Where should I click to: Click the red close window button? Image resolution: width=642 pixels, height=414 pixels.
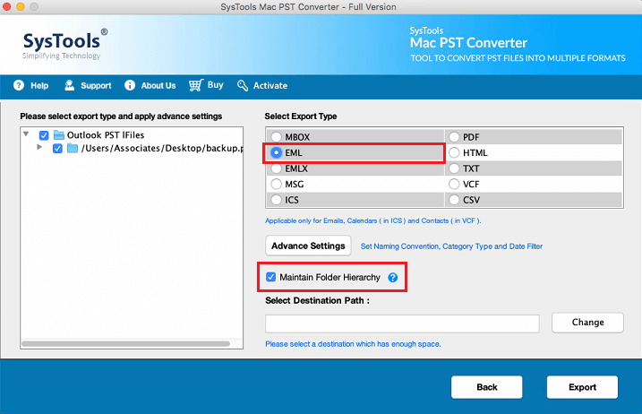(x=6, y=6)
